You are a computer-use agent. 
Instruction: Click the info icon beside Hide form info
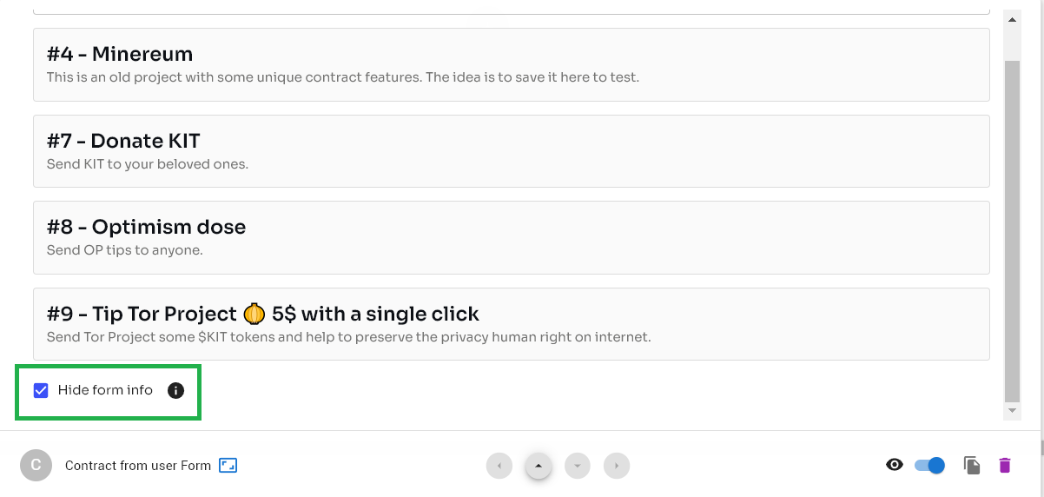click(x=175, y=390)
